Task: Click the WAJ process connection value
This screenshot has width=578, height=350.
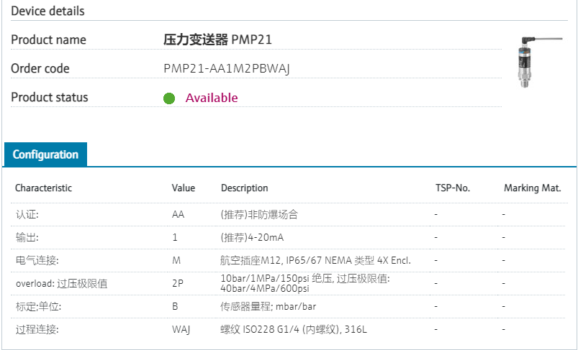Action: coord(180,329)
